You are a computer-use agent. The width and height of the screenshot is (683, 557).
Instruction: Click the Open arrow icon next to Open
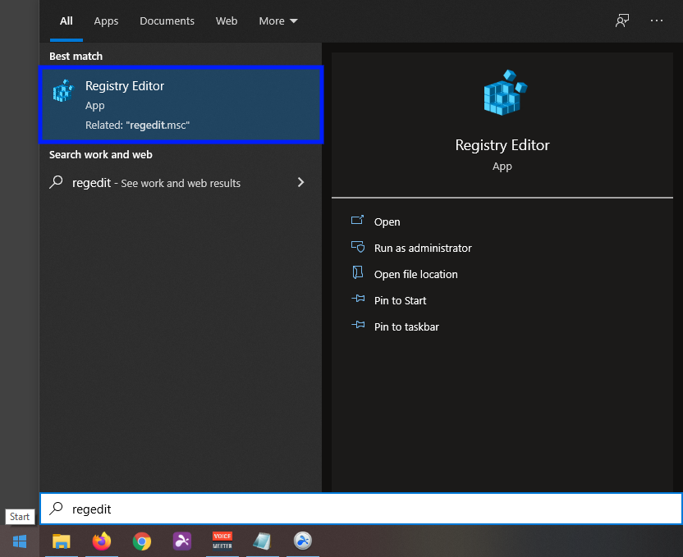coord(357,221)
